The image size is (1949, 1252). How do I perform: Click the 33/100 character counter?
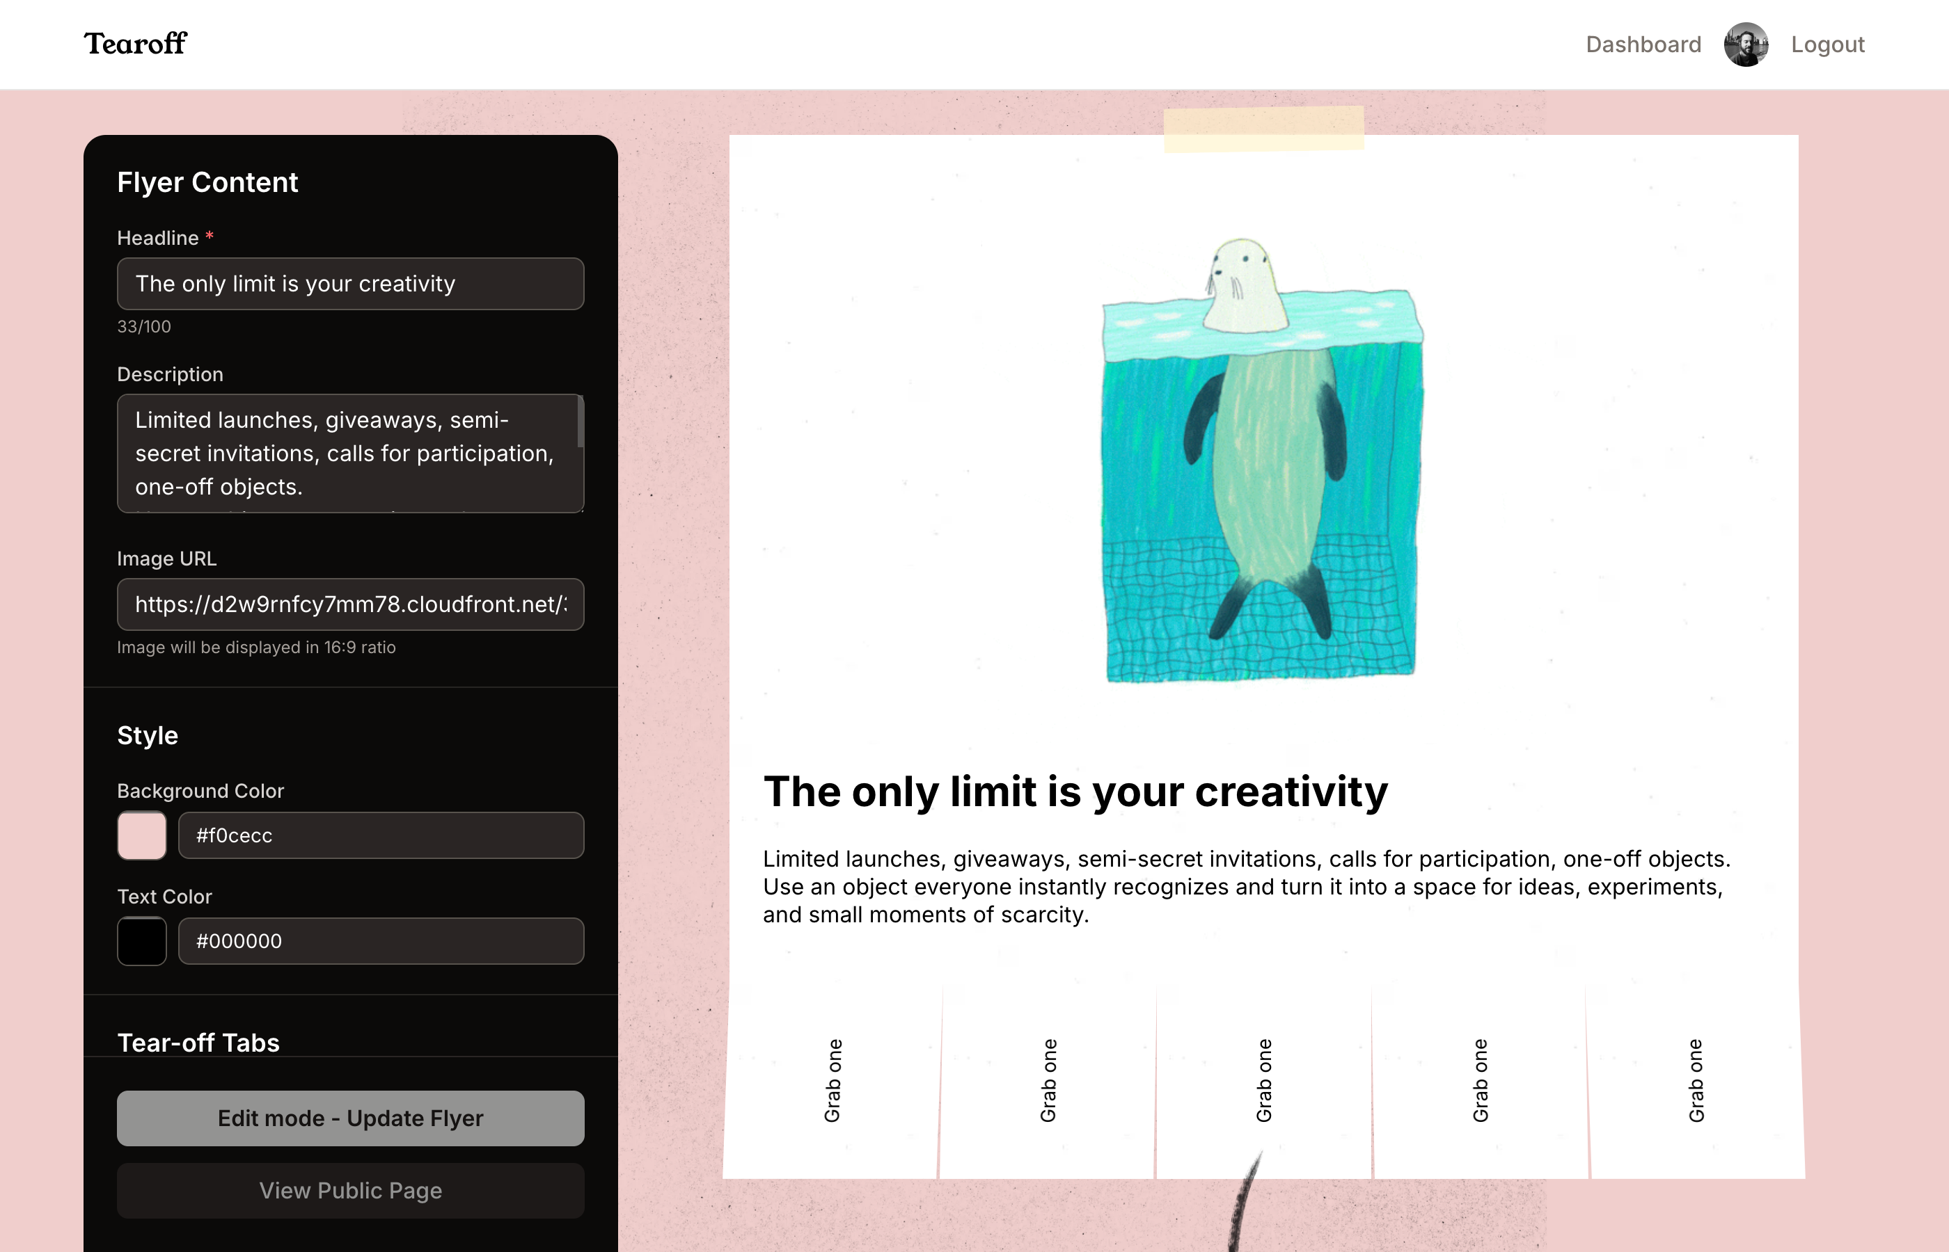[x=144, y=327]
